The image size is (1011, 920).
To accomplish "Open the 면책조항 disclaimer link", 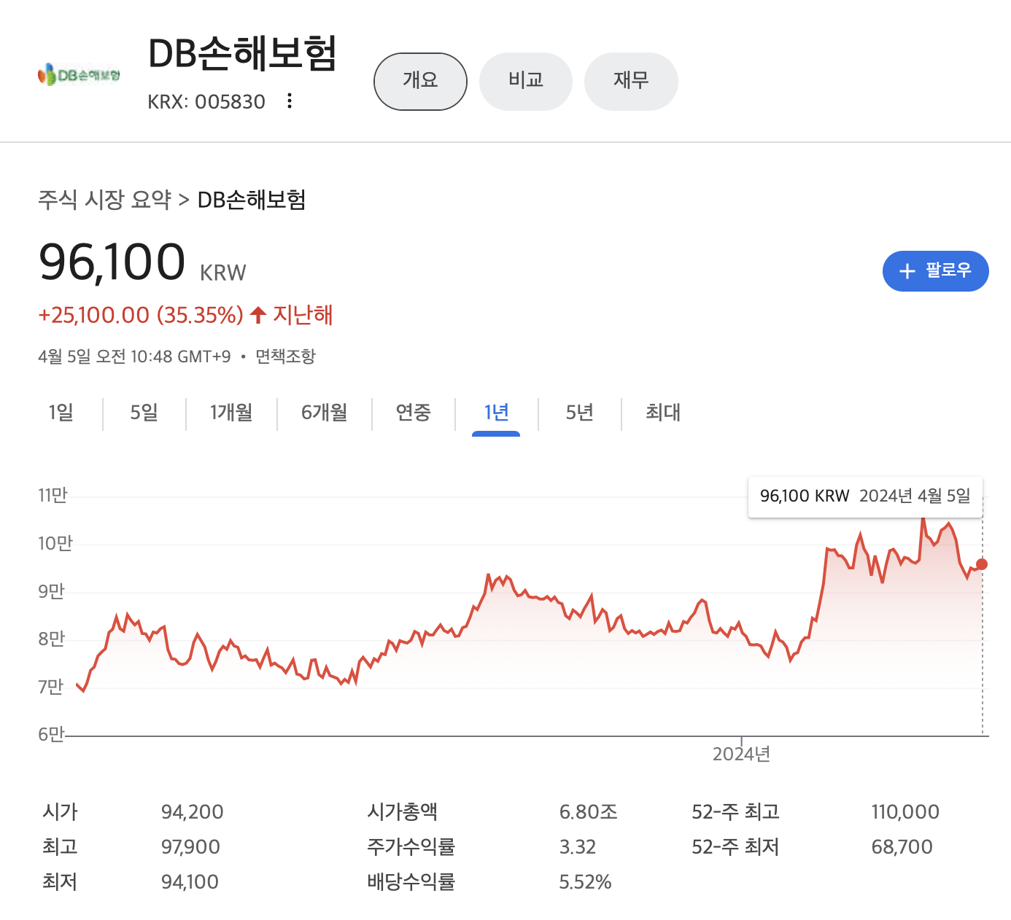I will click(x=285, y=356).
